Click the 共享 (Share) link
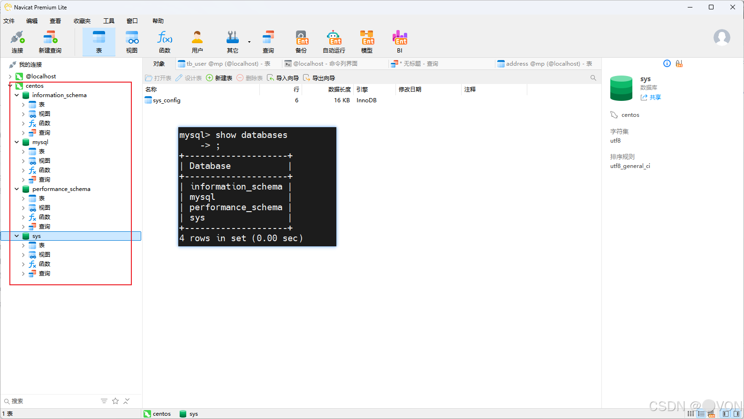Image resolution: width=744 pixels, height=419 pixels. tap(651, 97)
